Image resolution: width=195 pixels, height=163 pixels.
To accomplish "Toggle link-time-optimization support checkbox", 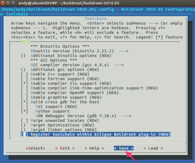I will pos(24,88).
